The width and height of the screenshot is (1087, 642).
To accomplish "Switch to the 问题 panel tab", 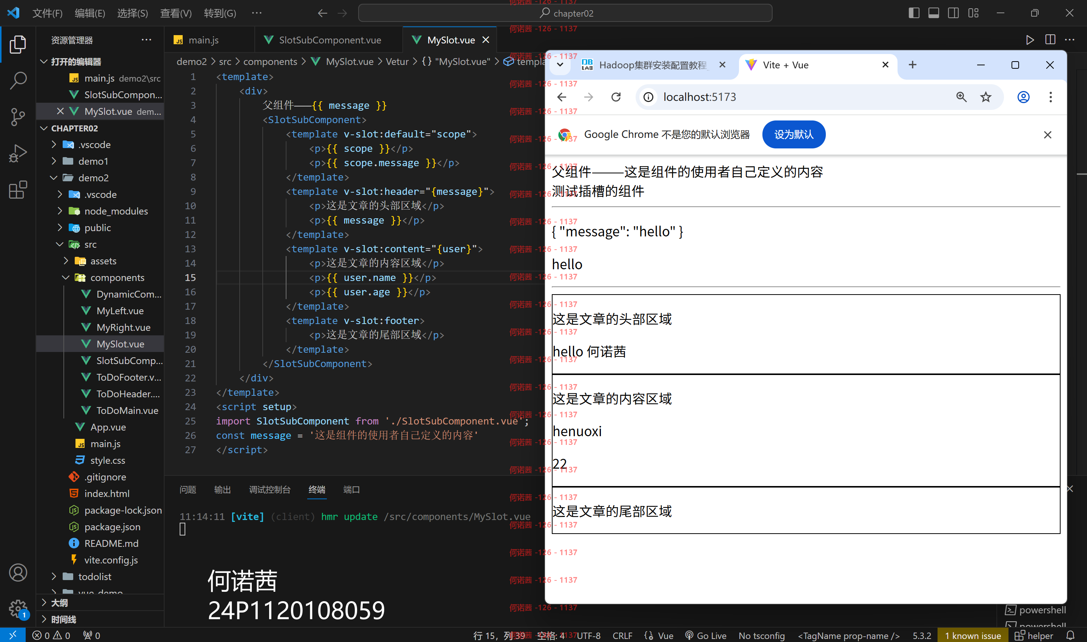I will (x=188, y=489).
